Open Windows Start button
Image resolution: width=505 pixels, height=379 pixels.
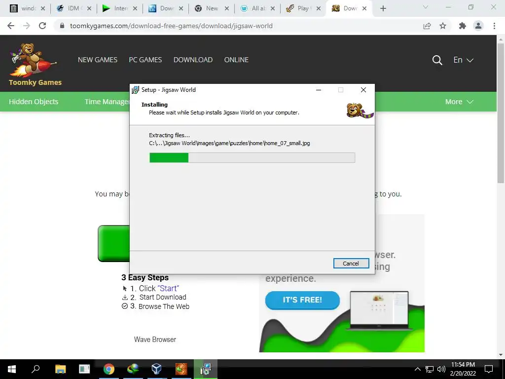(x=12, y=369)
